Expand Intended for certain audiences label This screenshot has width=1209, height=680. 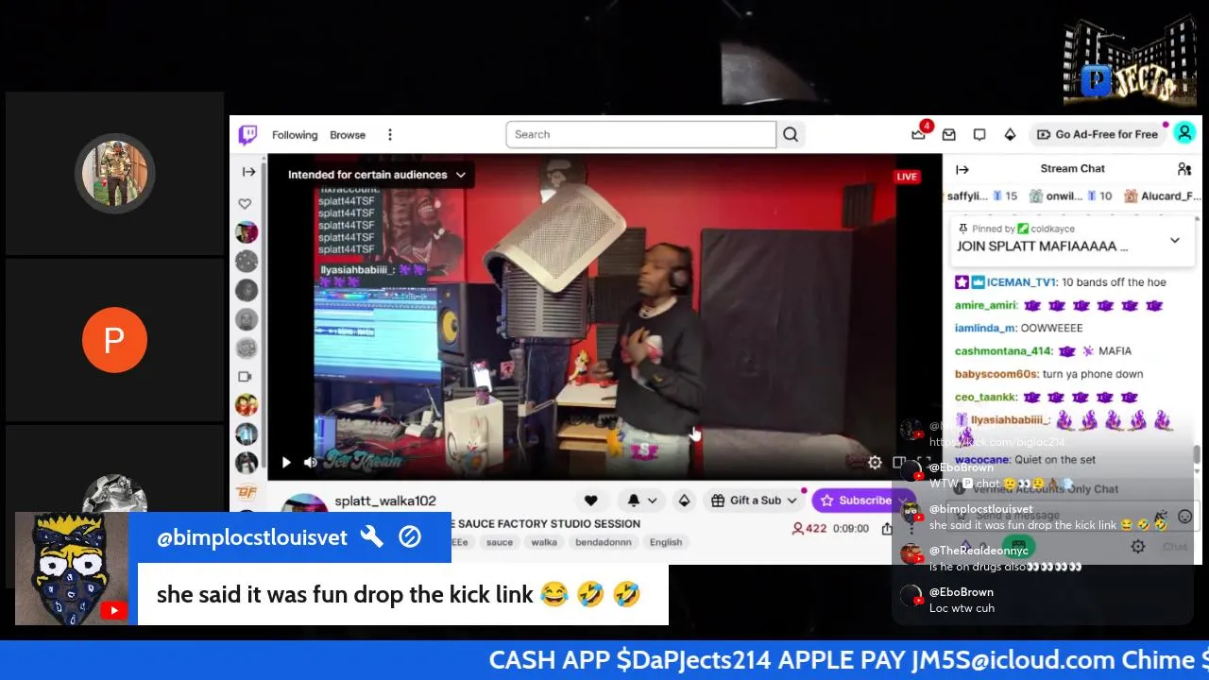pyautogui.click(x=376, y=175)
